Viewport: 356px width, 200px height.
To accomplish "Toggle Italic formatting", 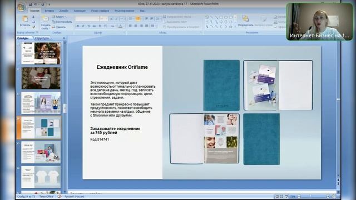I will [x=83, y=26].
